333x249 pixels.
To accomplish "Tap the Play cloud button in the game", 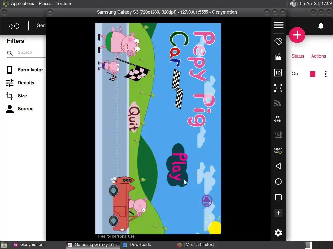I will coord(178,166).
